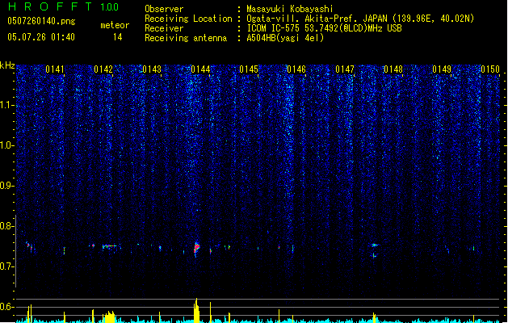Click the 0150 time marker
The image size is (508, 323).
(490, 69)
